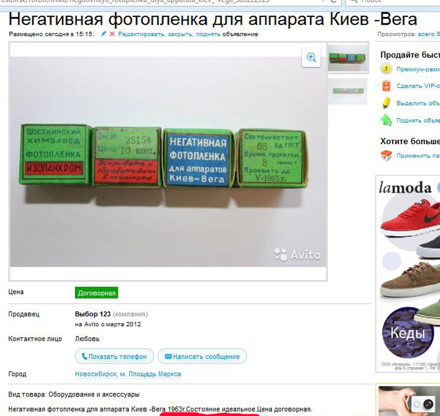The height and width of the screenshot is (416, 440).
Task: Click 'Применить па...' package link
Action: 418,156
